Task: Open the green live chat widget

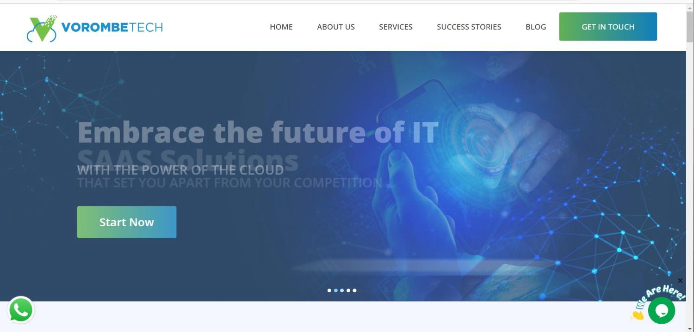Action: click(662, 311)
